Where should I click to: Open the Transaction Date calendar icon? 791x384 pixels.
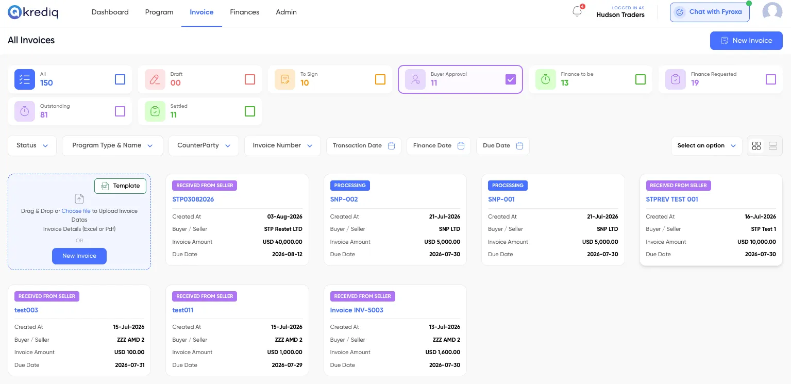[x=391, y=146]
